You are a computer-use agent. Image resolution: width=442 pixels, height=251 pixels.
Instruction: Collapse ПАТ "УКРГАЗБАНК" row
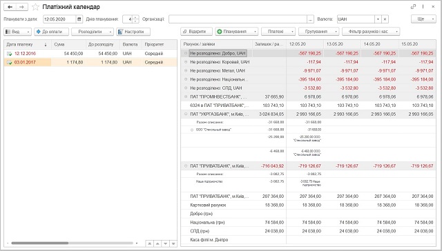pos(186,114)
